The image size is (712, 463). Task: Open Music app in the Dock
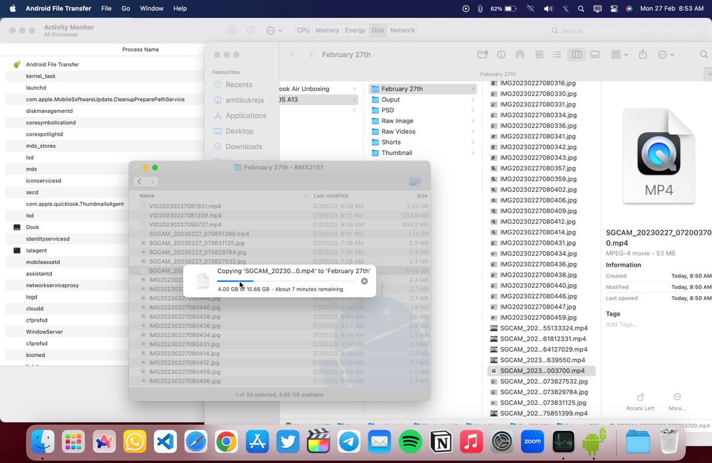coord(472,442)
